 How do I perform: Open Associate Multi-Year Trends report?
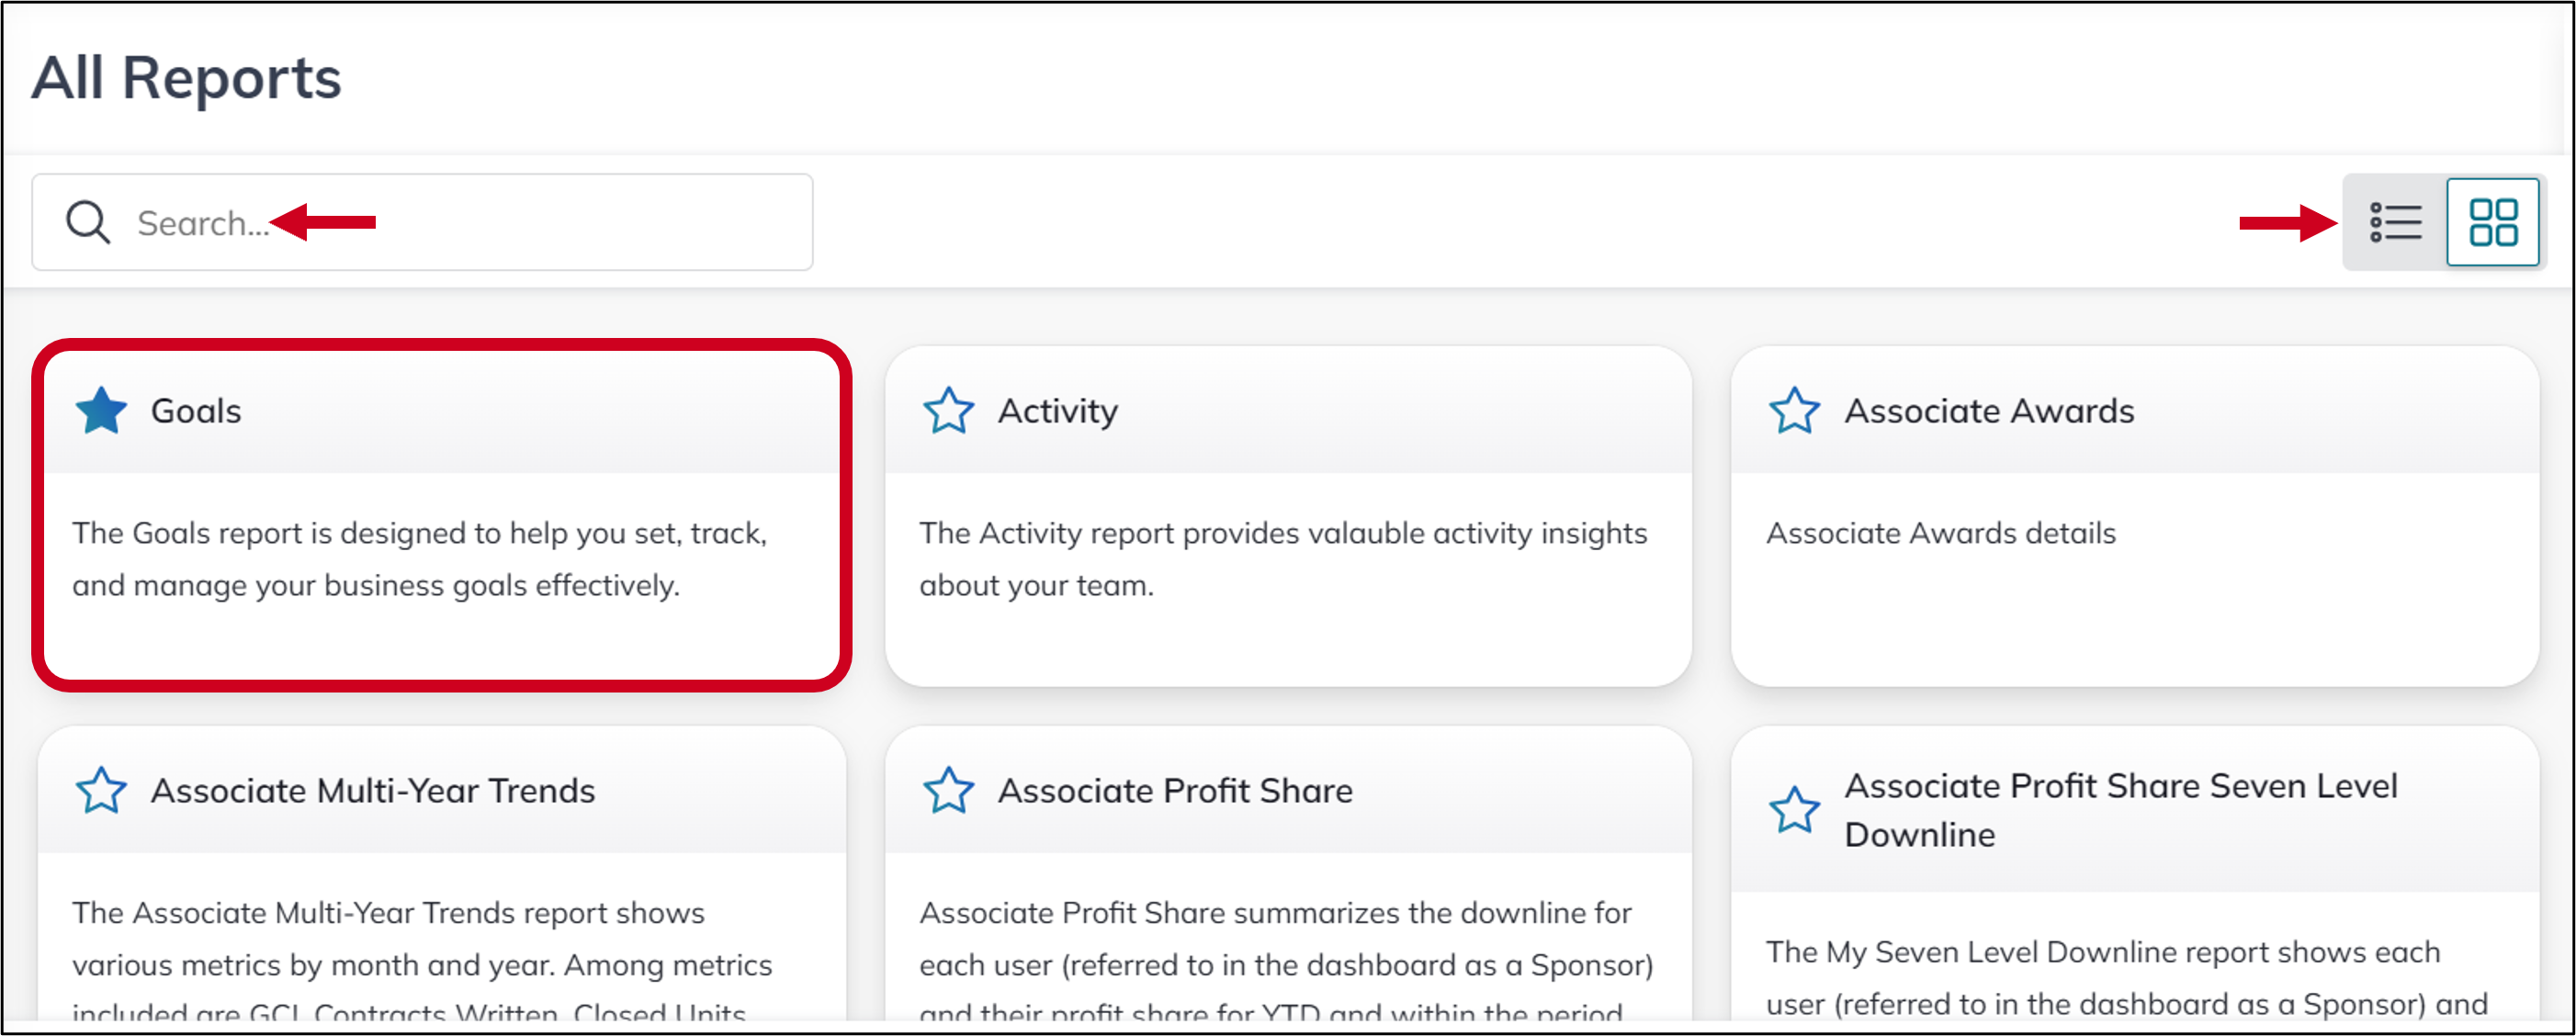click(x=372, y=791)
